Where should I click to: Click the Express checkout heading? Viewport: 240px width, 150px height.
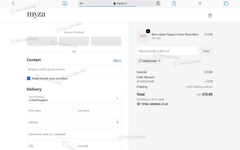click(74, 32)
